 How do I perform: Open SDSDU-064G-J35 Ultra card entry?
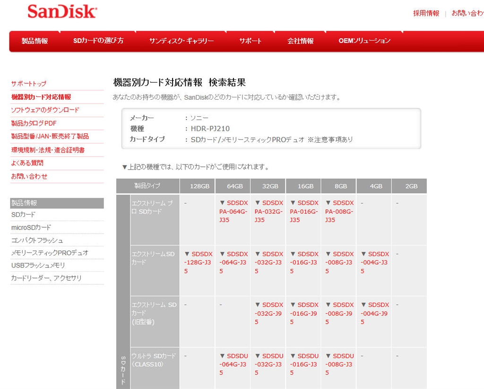(x=233, y=364)
